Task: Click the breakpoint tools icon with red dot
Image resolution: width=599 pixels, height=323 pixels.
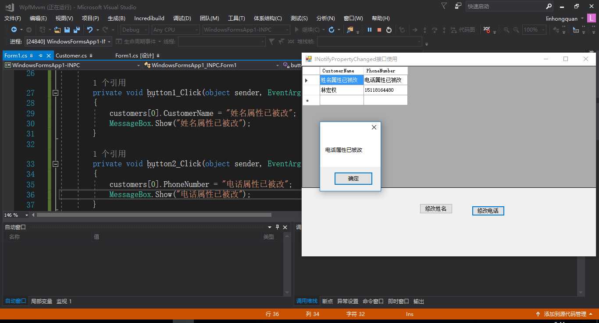Action: (487, 30)
